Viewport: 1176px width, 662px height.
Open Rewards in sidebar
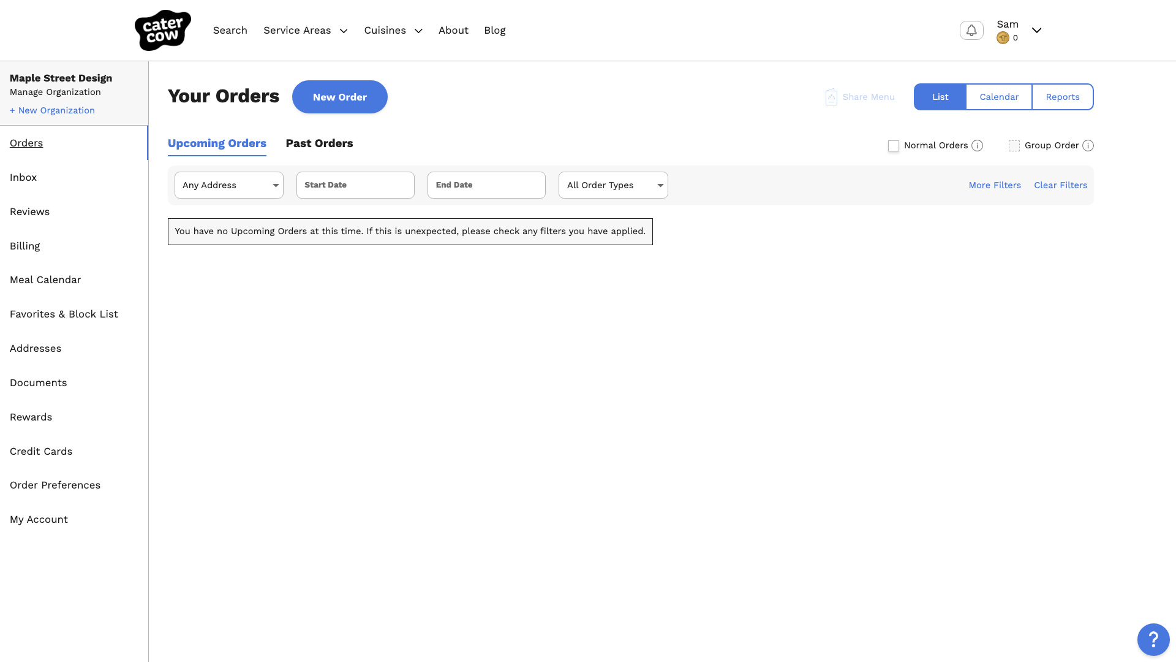(31, 417)
